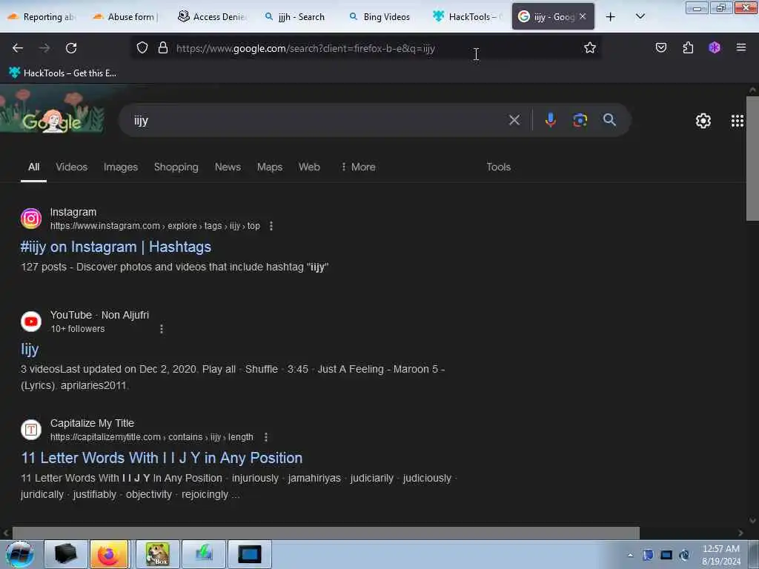Viewport: 759px width, 569px height.
Task: Select the Shopping search tab
Action: [x=176, y=167]
